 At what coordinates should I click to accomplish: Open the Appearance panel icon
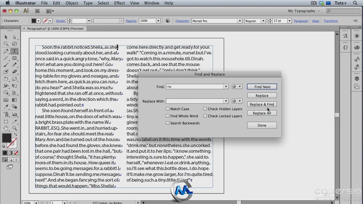coord(357,36)
